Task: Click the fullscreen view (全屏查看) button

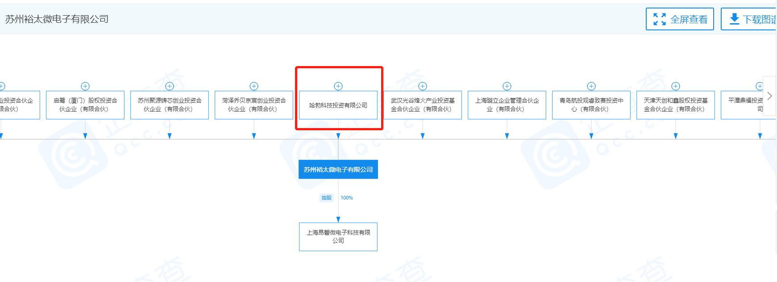Action: [x=680, y=19]
